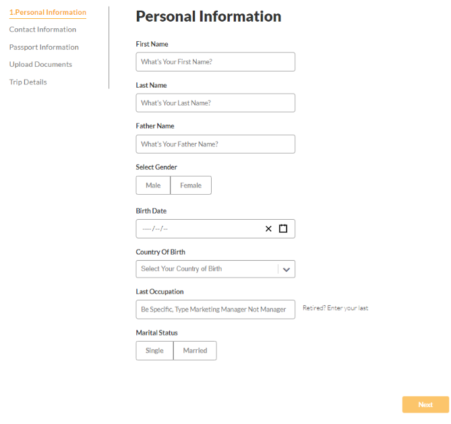Focus the Last Occupation input field
Viewport: 451px width, 424px height.
216,309
